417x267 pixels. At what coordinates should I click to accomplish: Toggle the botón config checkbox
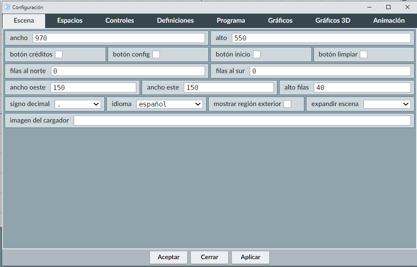[x=156, y=54]
